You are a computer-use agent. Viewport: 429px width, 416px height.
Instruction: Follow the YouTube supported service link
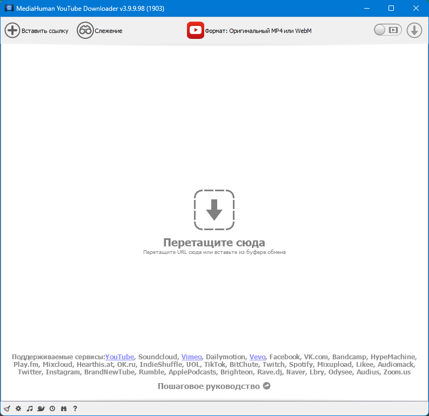[119, 357]
